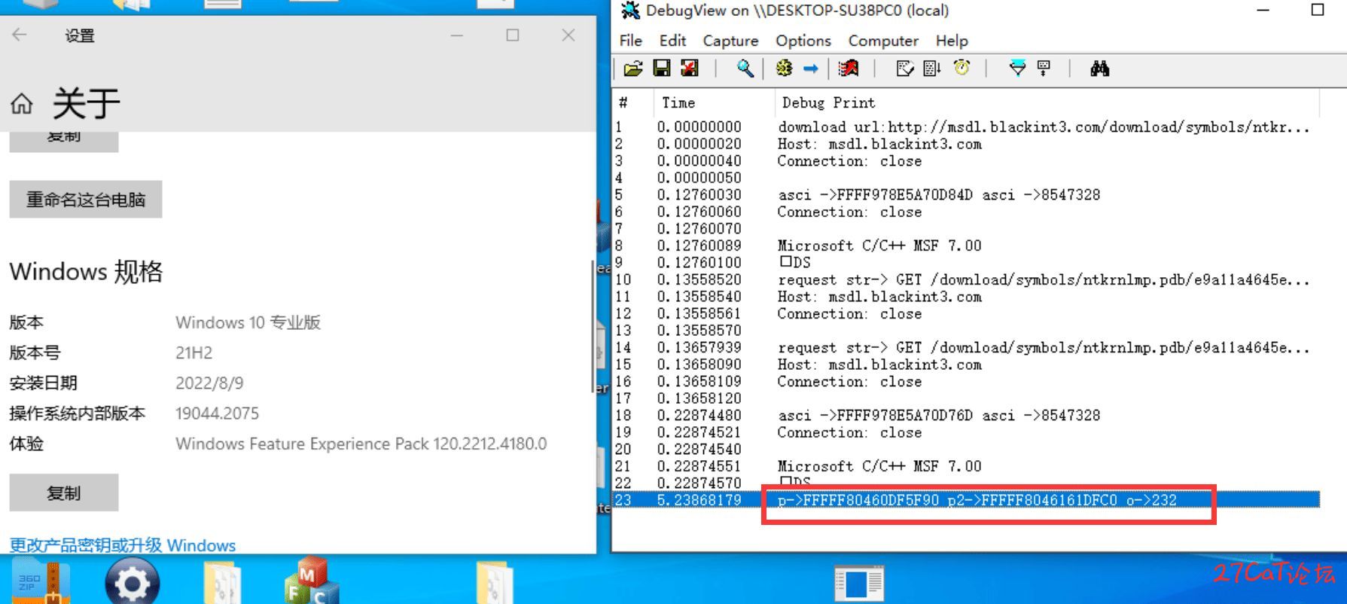Viewport: 1347px width, 604px height.
Task: Click the OS build 19044.2075 value
Action: [x=217, y=413]
